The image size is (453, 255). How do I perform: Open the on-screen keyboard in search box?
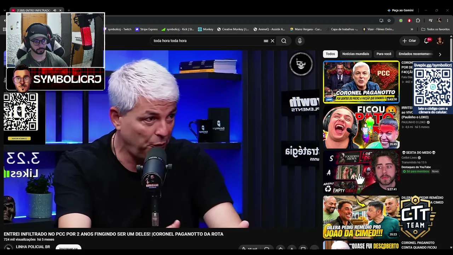pyautogui.click(x=266, y=41)
